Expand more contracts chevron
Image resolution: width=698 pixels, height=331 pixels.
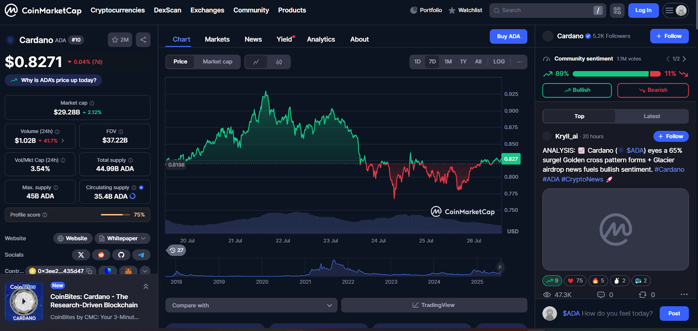145,271
